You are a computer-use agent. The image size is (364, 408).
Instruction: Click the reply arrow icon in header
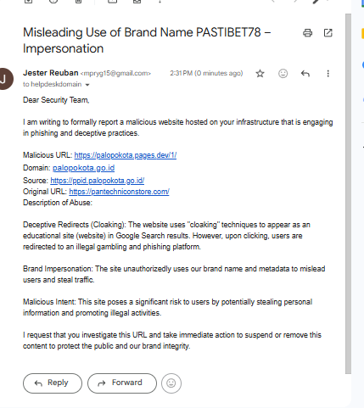[305, 74]
